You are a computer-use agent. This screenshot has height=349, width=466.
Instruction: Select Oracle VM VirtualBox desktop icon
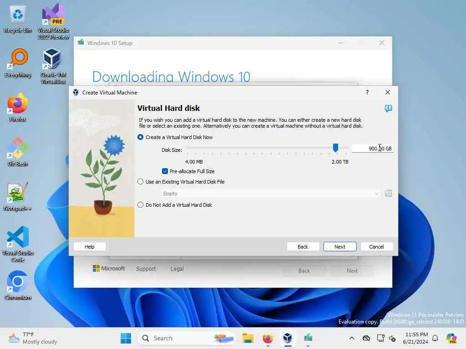point(53,66)
